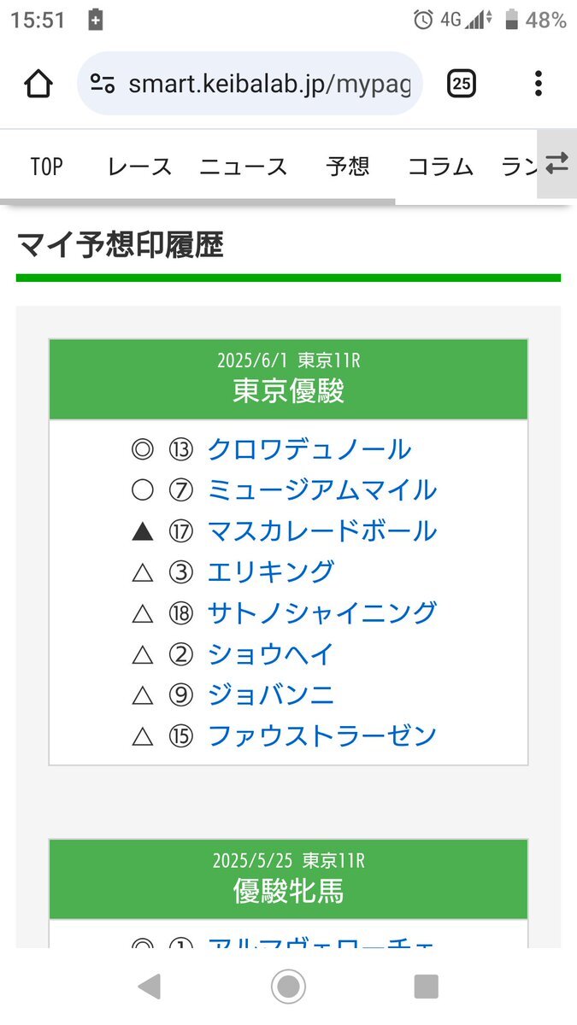577x1025 pixels.
Task: Open the TOP menu tab
Action: (x=47, y=167)
